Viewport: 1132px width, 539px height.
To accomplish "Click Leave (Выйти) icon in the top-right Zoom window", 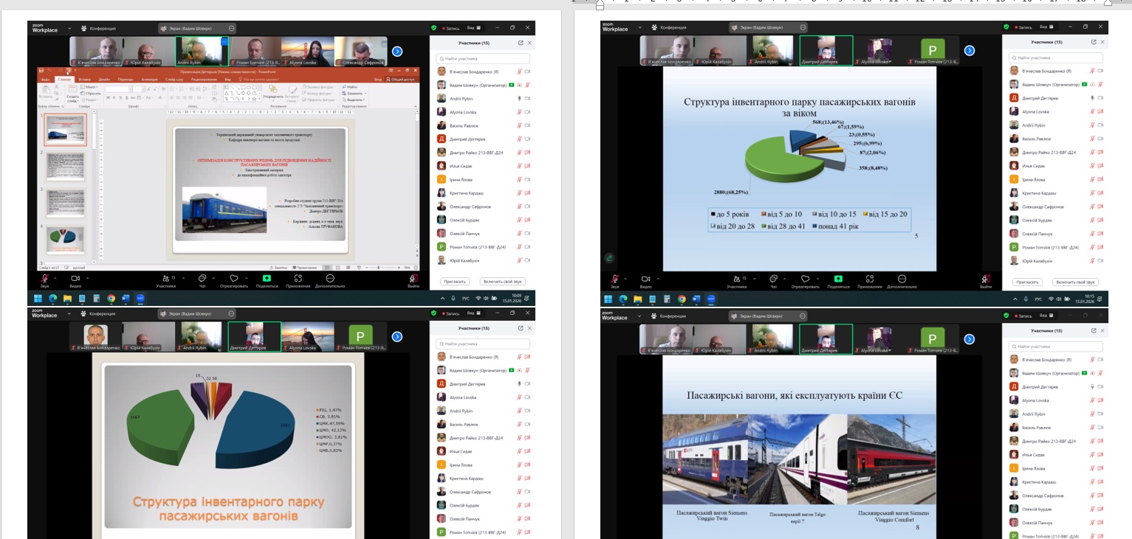I will coord(986,279).
